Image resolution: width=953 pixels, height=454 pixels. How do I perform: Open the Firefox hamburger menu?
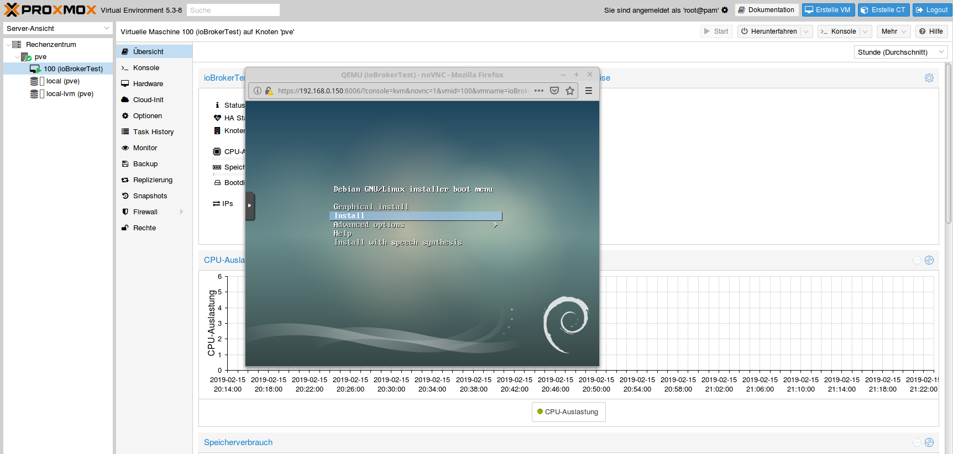tap(589, 91)
